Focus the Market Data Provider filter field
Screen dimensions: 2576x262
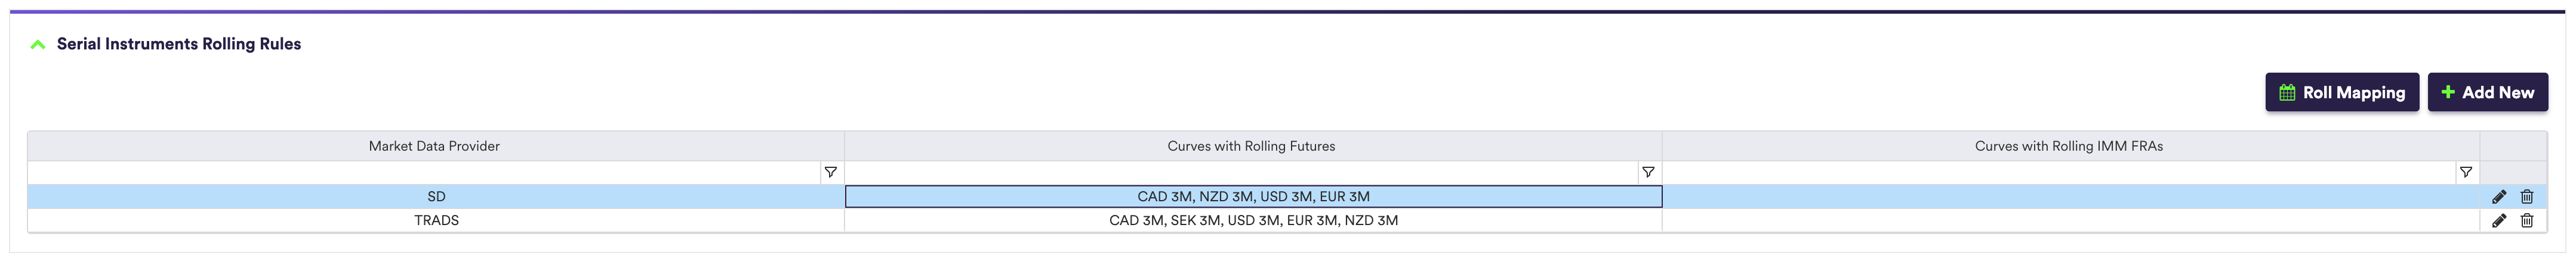tap(424, 172)
